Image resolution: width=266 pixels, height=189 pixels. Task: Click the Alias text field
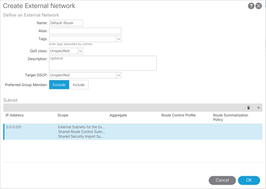(x=85, y=31)
